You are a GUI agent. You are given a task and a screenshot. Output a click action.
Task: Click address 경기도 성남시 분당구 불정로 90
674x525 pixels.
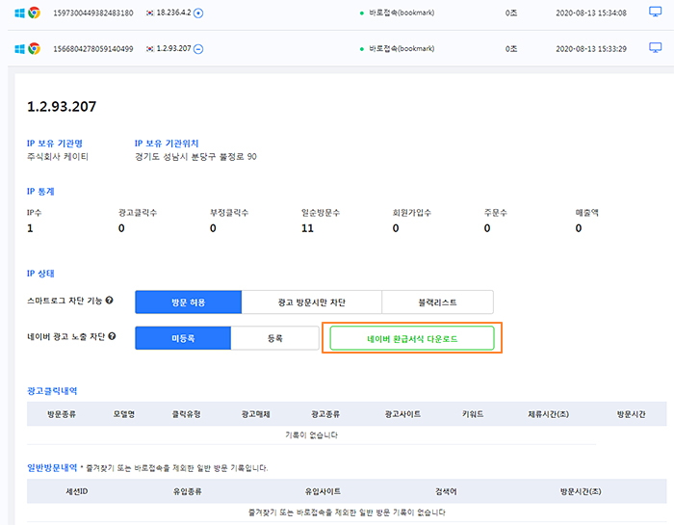195,157
